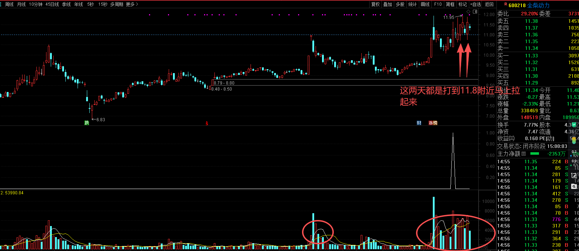Click the 委比 value 29.20%
The height and width of the screenshot is (251, 579).
click(x=529, y=14)
